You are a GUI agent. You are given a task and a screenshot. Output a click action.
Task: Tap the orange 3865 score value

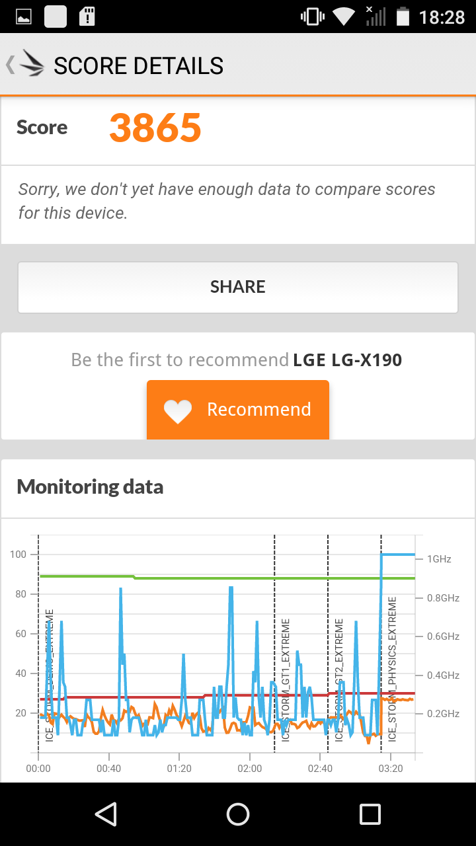(155, 128)
